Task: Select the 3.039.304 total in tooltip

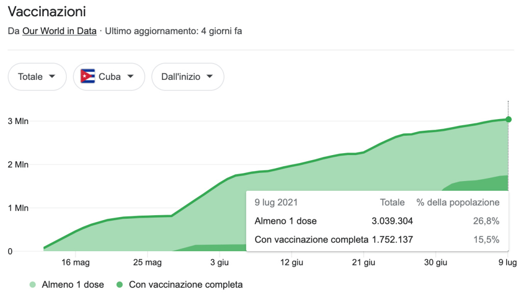Action: point(392,221)
